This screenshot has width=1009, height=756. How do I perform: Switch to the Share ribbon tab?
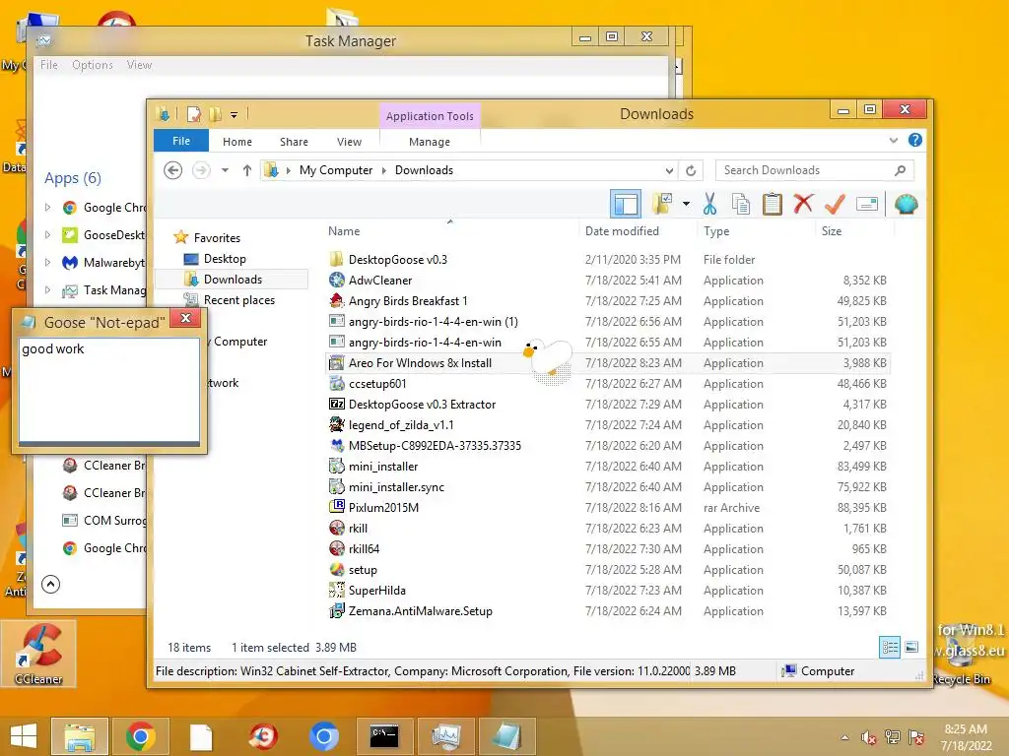294,142
